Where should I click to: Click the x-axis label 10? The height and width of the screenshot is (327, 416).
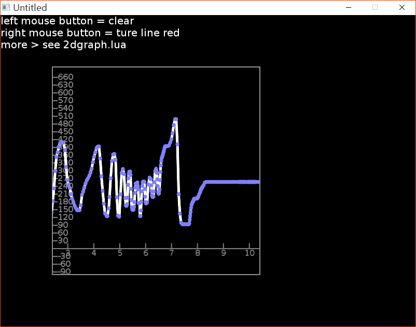click(249, 253)
